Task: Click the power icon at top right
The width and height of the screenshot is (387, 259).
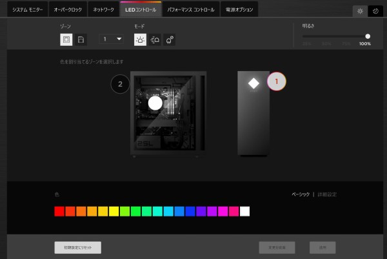Action: click(x=375, y=11)
